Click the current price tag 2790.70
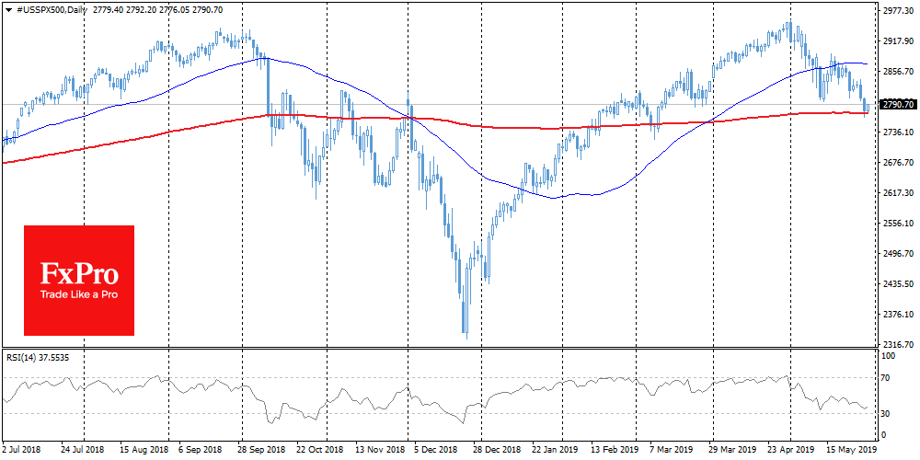Viewport: 920px width, 460px height. tap(897, 105)
